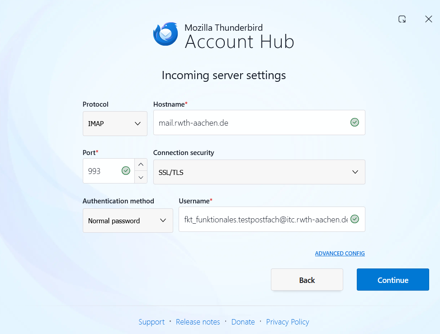The height and width of the screenshot is (334, 440).
Task: Click the Incoming server settings heading
Action: (x=224, y=75)
